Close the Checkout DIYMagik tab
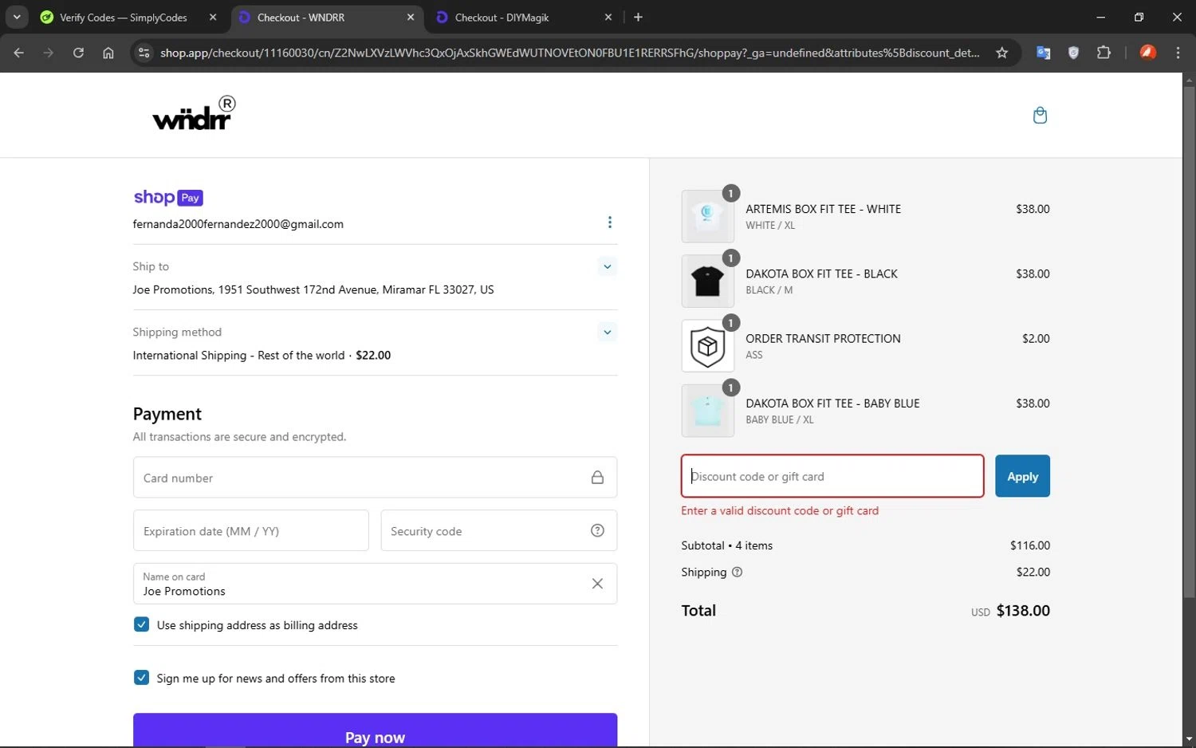This screenshot has height=748, width=1196. (608, 17)
